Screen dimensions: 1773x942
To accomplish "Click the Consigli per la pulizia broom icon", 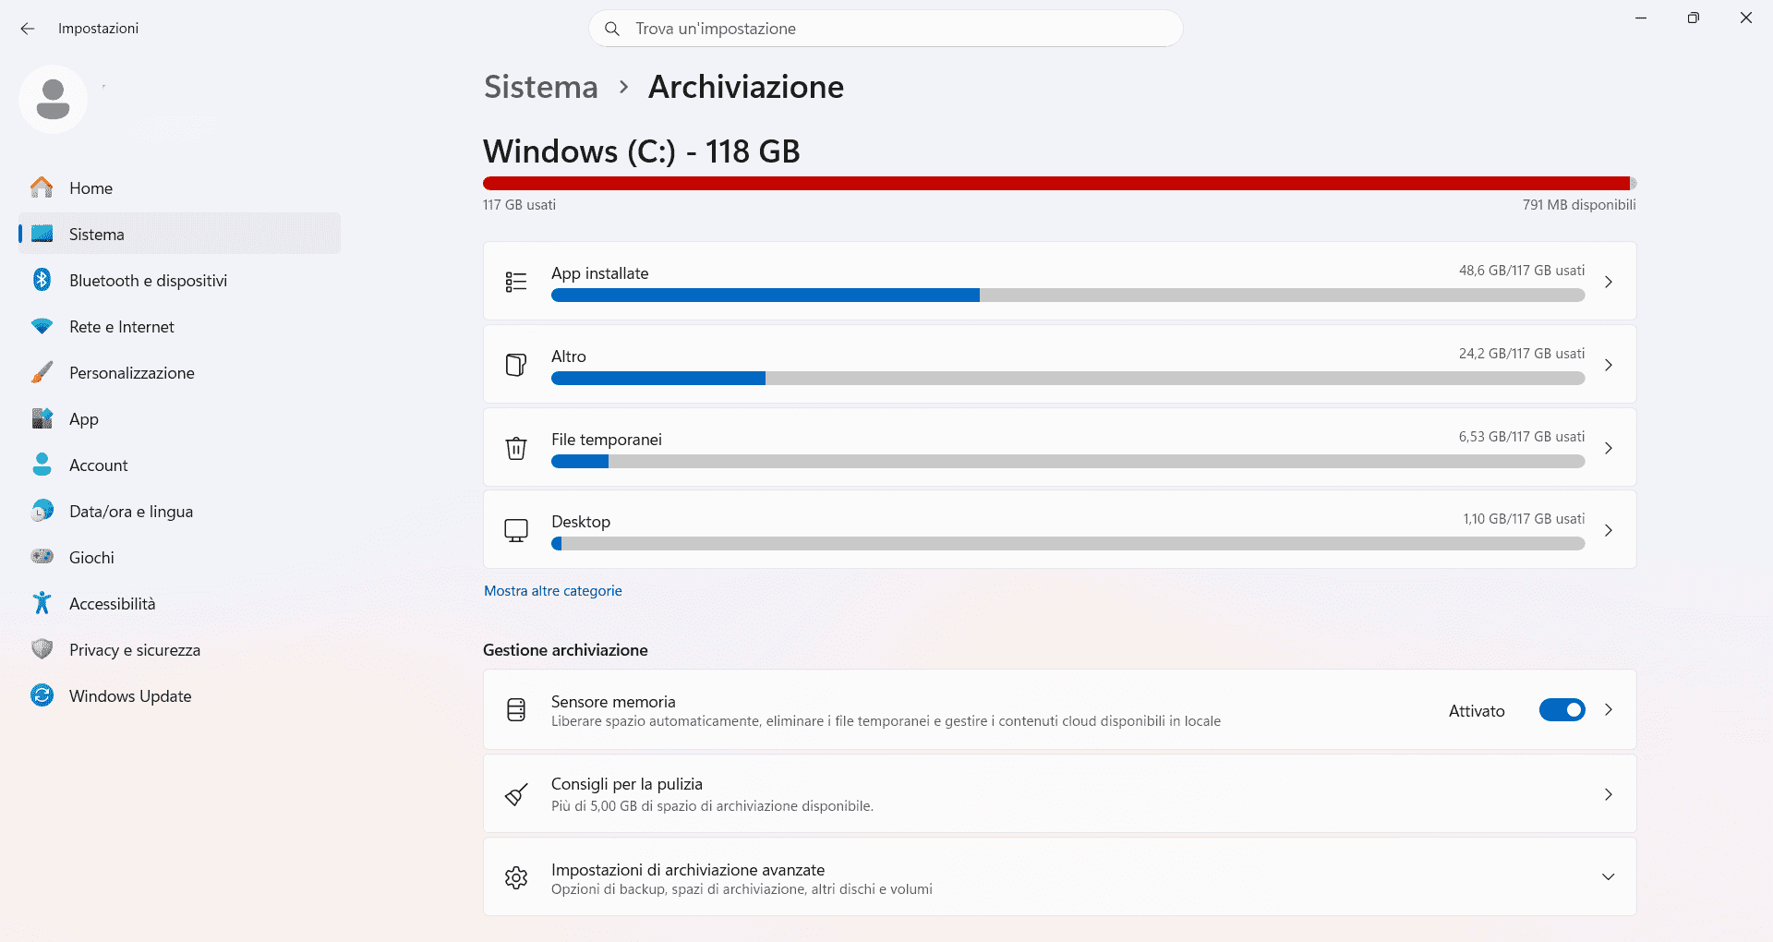I will [516, 794].
